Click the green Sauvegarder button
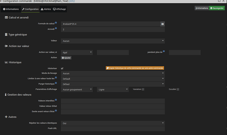The image size is (227, 135). pyautogui.click(x=217, y=8)
